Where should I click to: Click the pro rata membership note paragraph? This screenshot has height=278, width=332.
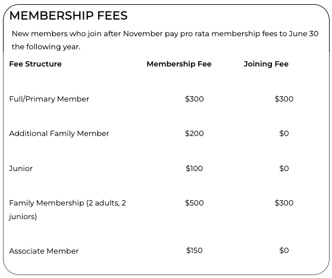click(x=165, y=40)
